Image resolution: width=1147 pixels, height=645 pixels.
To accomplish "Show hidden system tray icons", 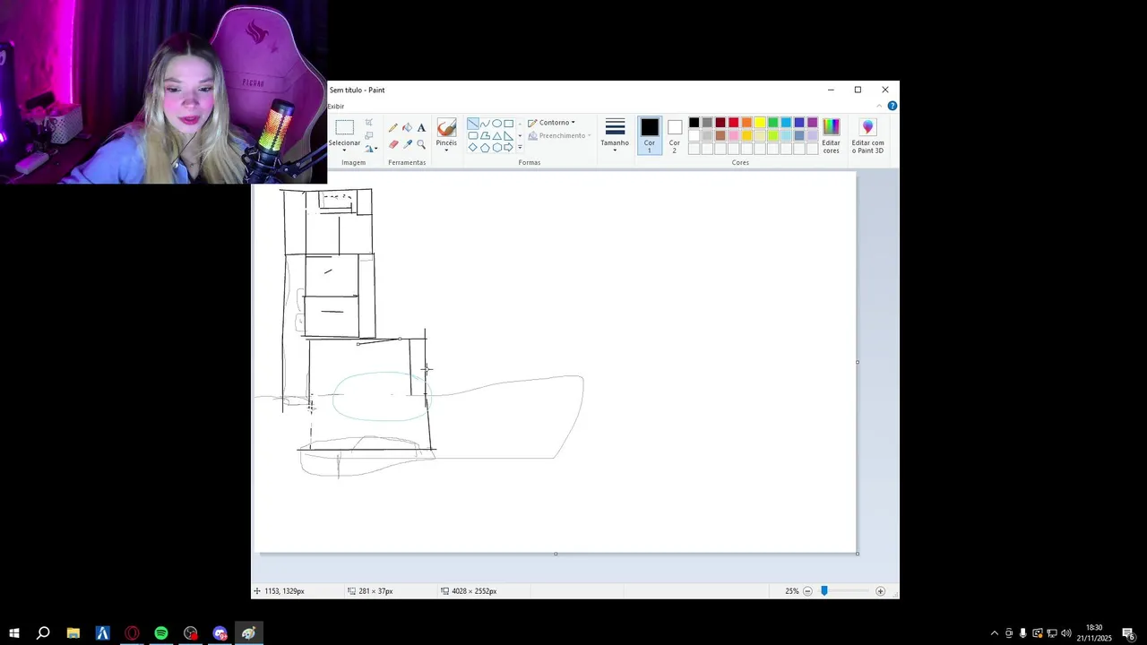I will (994, 633).
